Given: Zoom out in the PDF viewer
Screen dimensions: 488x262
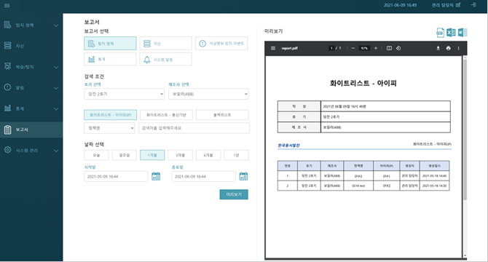Looking at the screenshot, I should [x=353, y=48].
